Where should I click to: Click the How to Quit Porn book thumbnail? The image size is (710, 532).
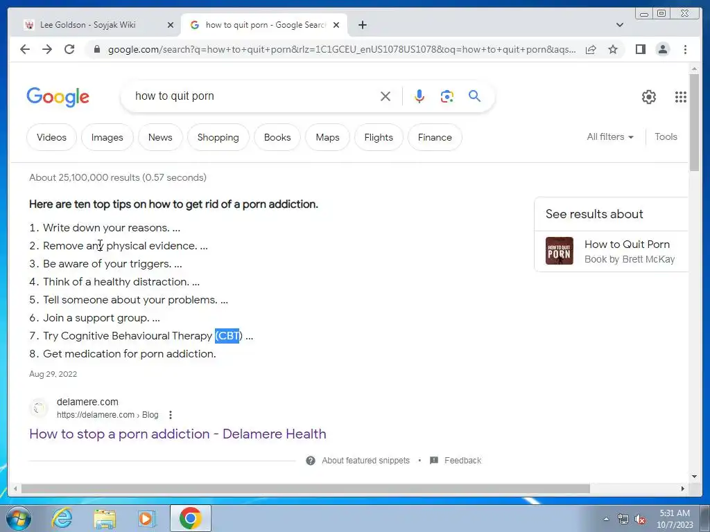[x=560, y=251]
